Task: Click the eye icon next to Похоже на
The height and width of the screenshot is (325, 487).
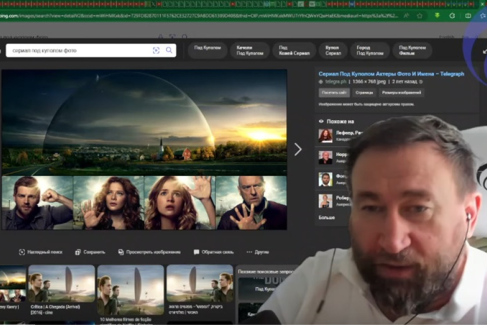Action: [x=321, y=121]
